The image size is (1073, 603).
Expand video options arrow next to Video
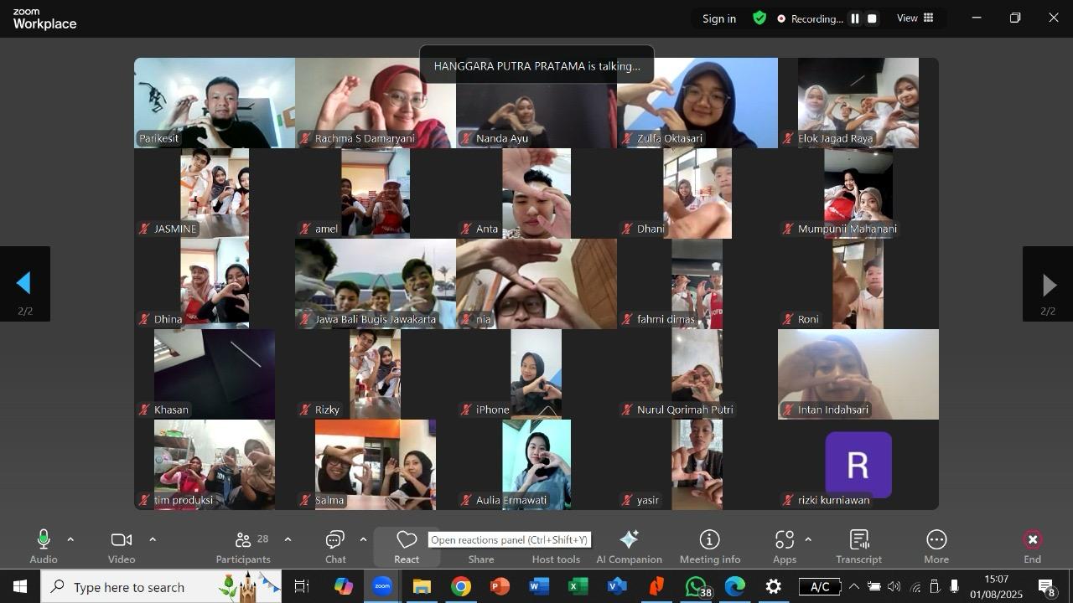153,539
